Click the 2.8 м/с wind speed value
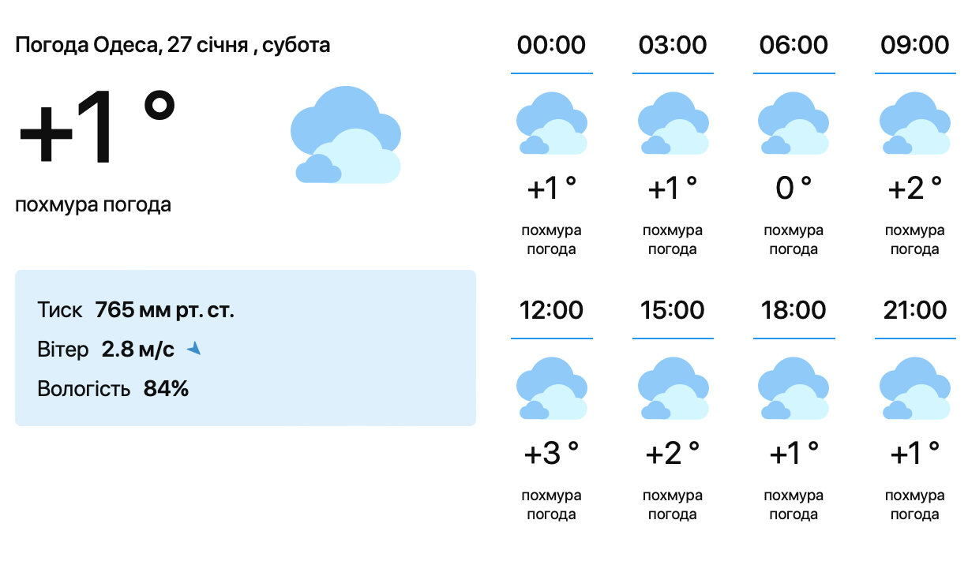The image size is (968, 576). point(137,350)
